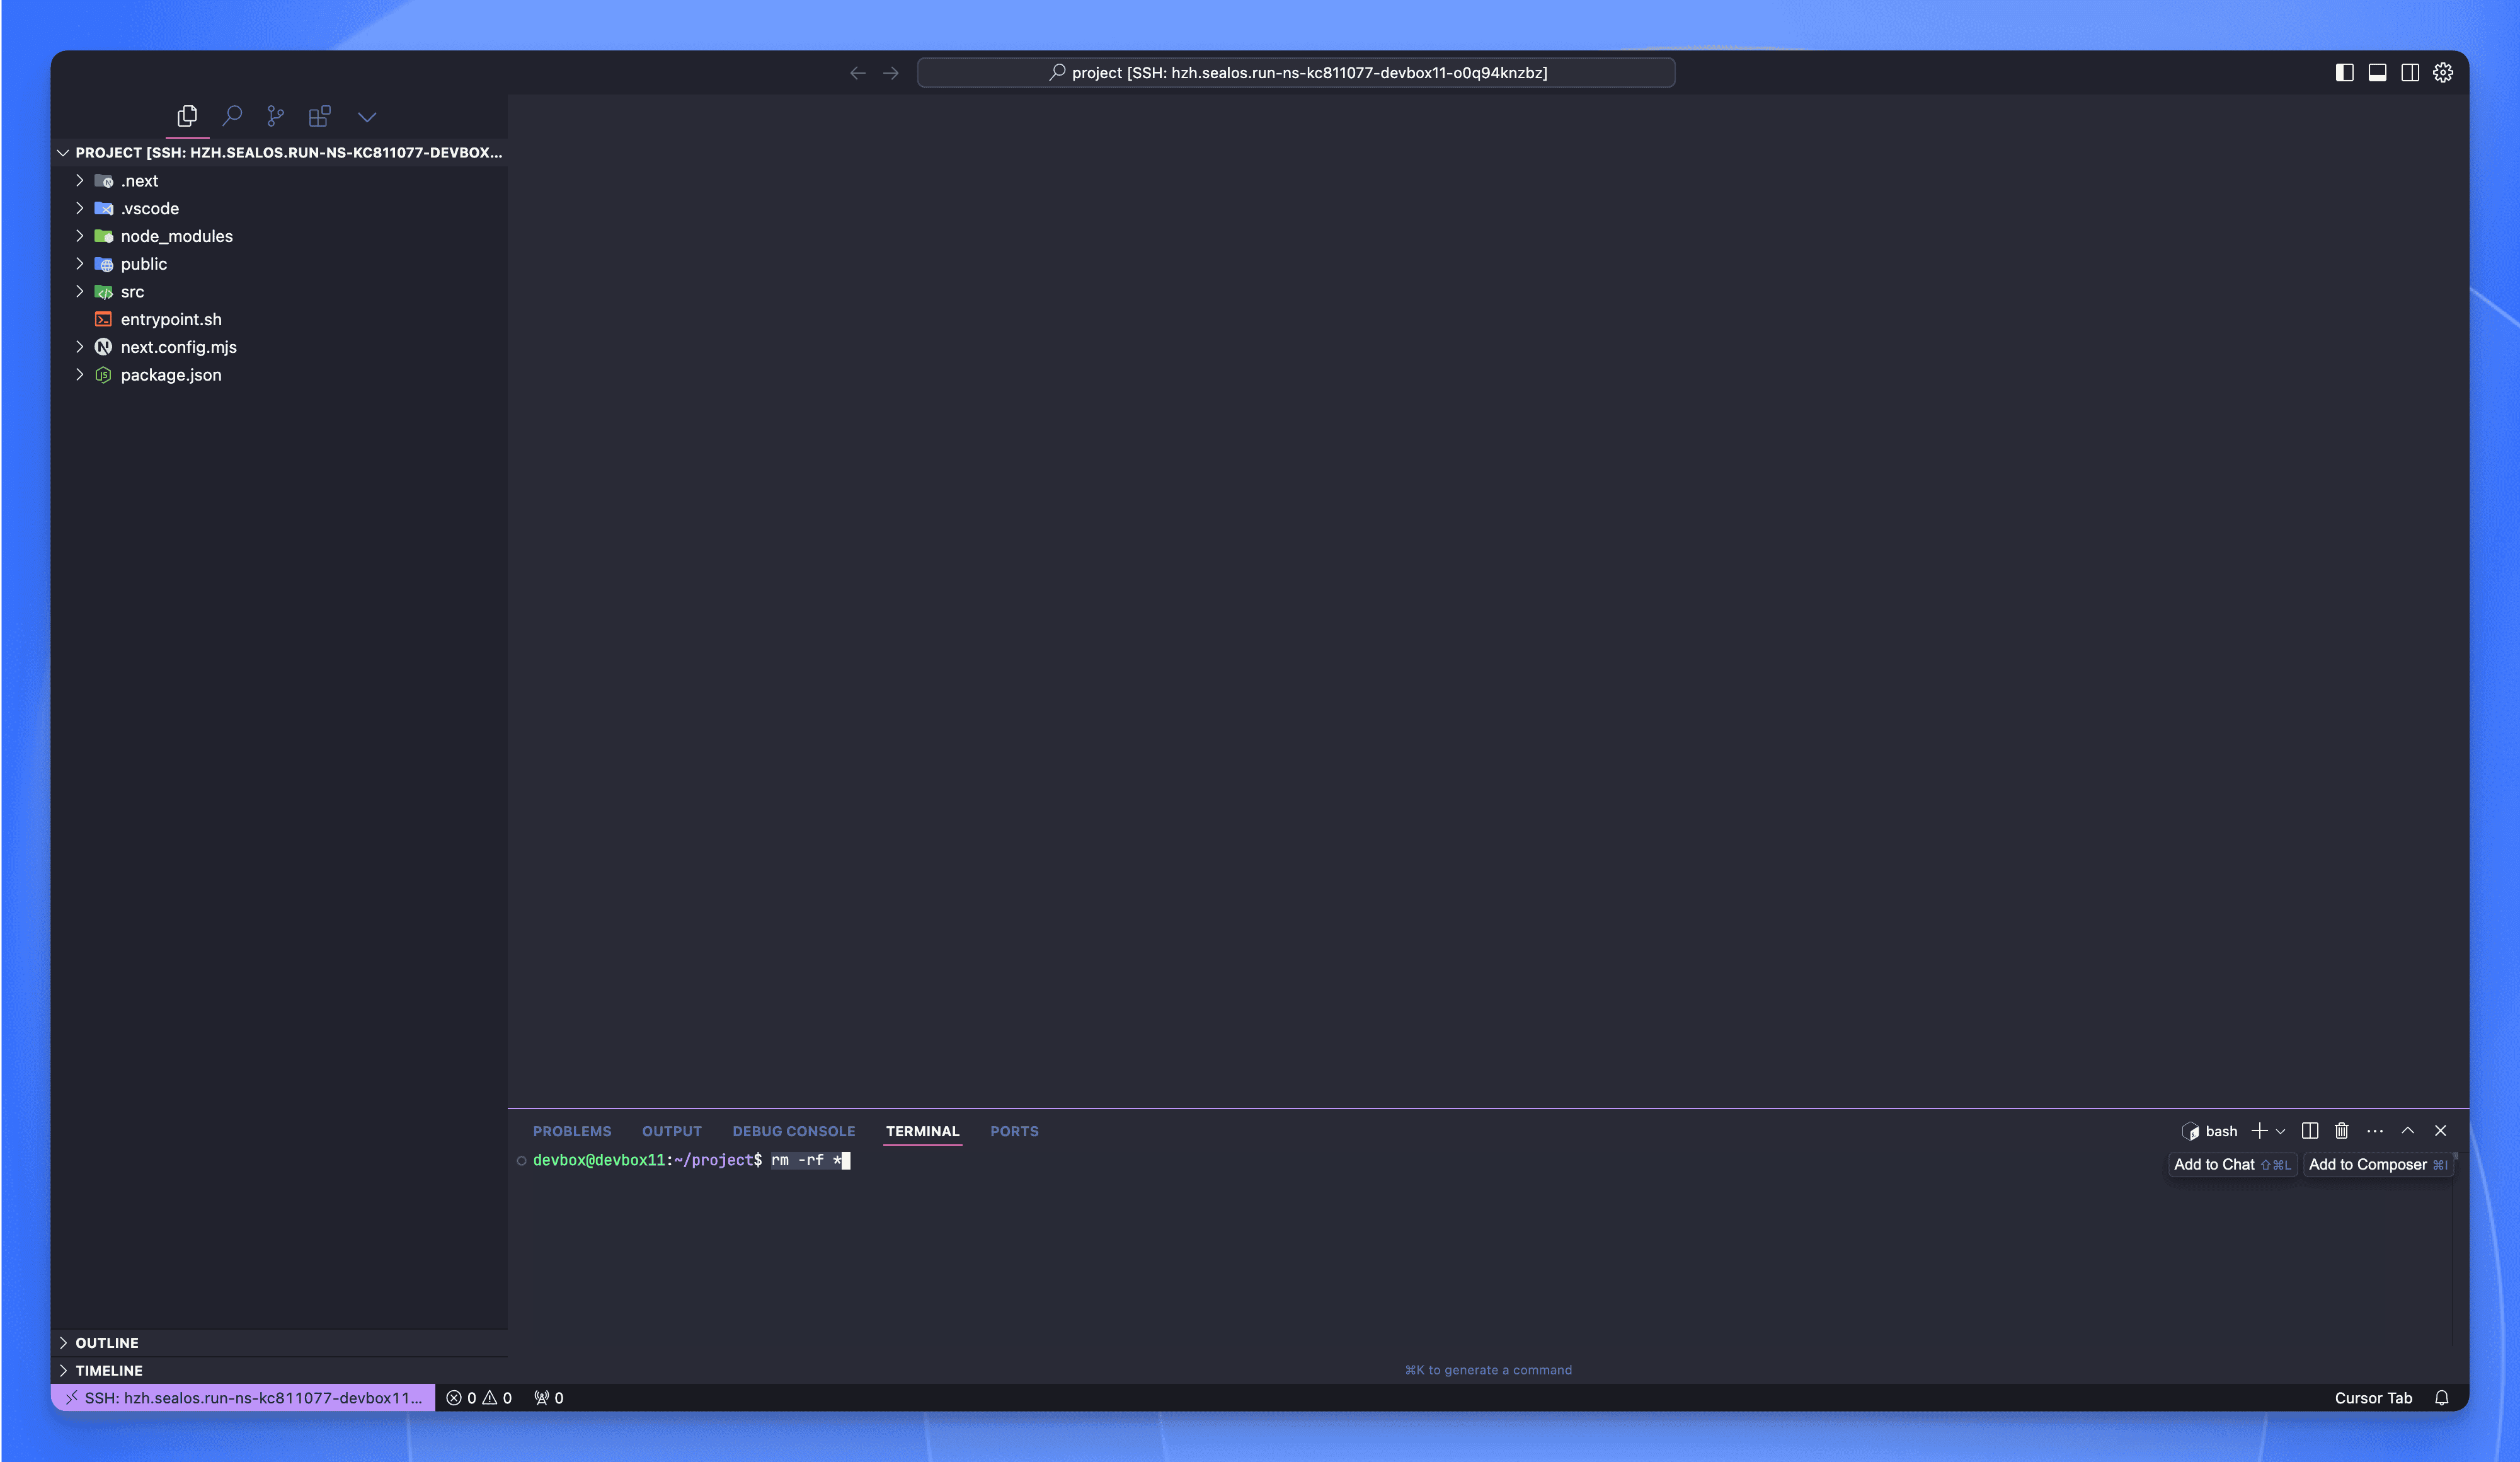The height and width of the screenshot is (1462, 2520).
Task: Show additional views chevron in sidebar
Action: pyautogui.click(x=367, y=117)
